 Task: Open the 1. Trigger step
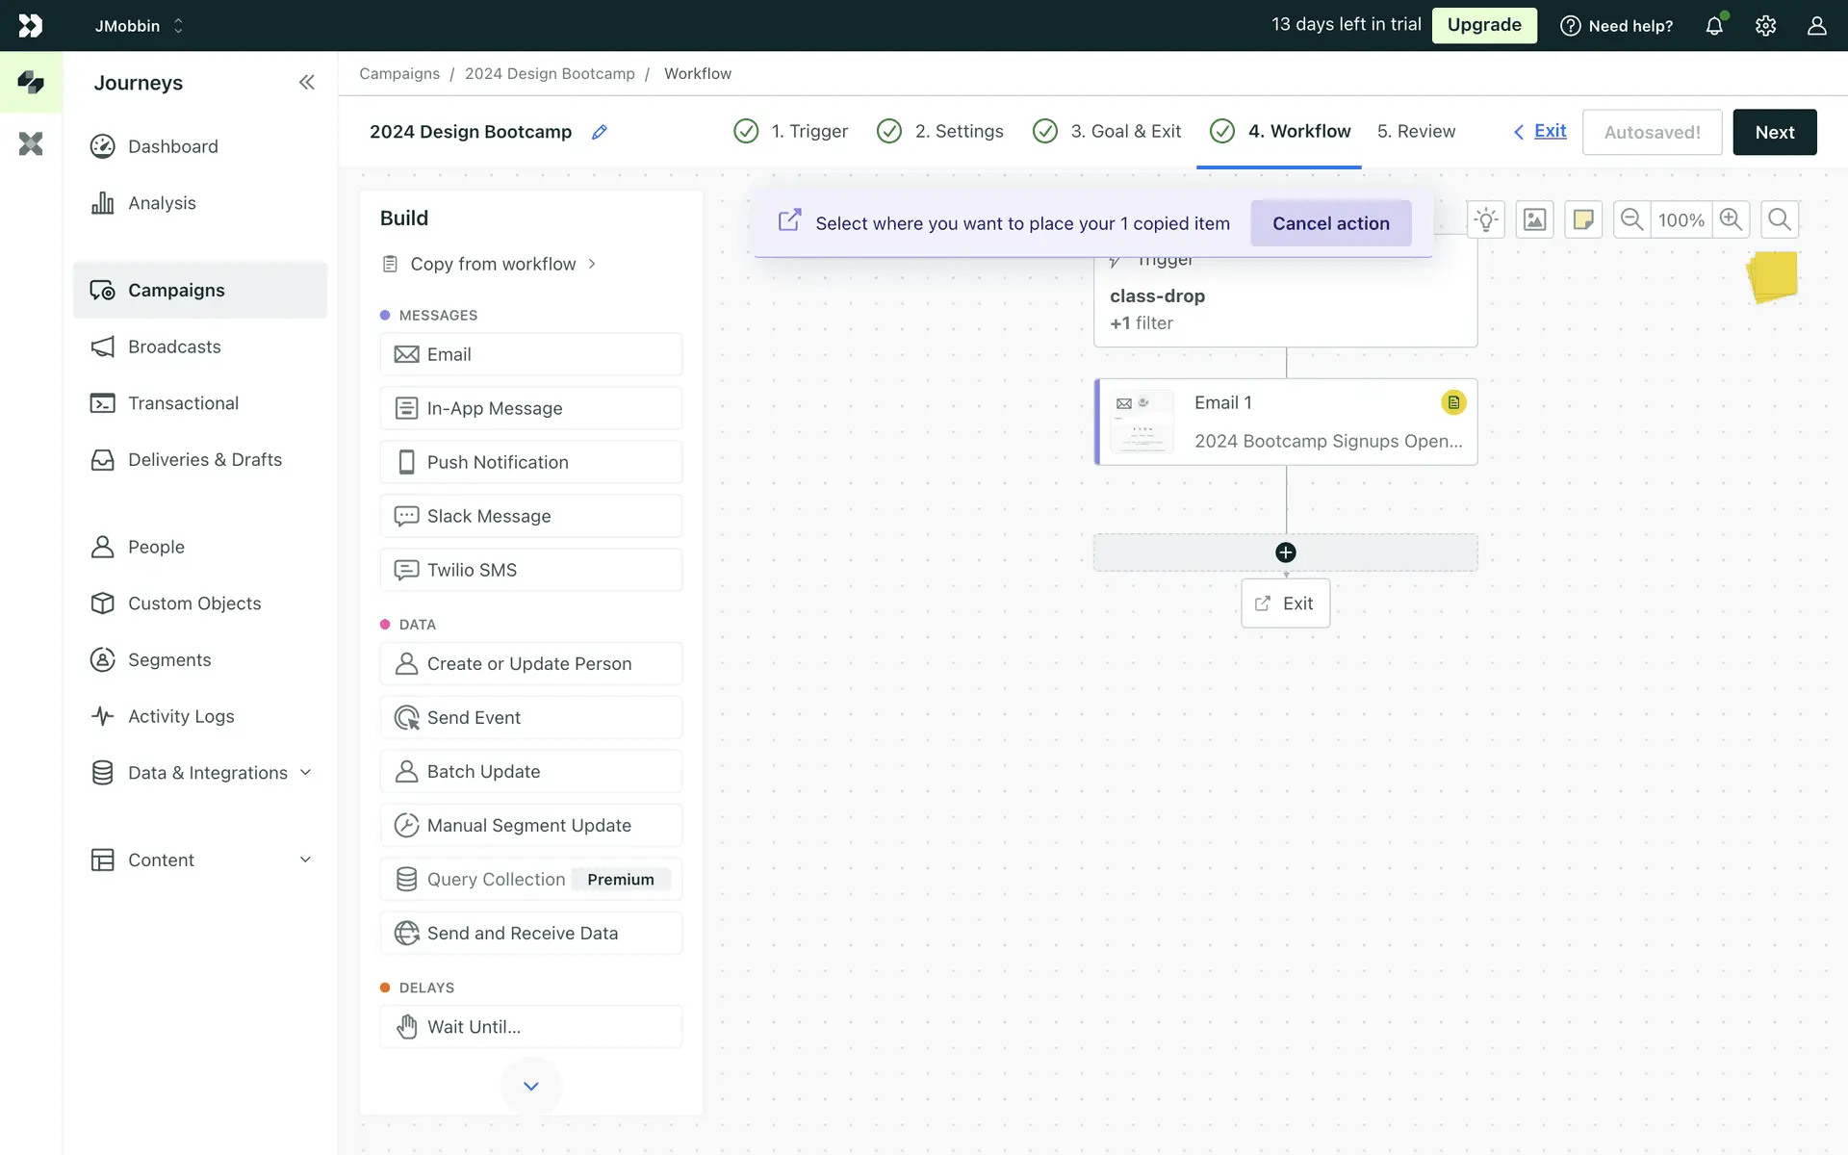coord(791,132)
